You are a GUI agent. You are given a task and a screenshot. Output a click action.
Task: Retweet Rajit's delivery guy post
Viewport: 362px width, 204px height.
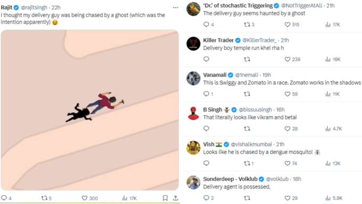(x=46, y=198)
